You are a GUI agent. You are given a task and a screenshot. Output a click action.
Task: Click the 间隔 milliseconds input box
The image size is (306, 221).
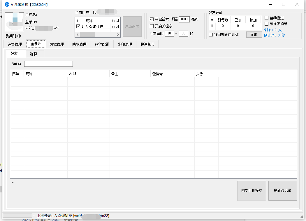pos(184,19)
